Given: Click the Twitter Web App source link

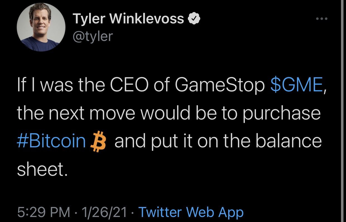Looking at the screenshot, I should pos(191,212).
